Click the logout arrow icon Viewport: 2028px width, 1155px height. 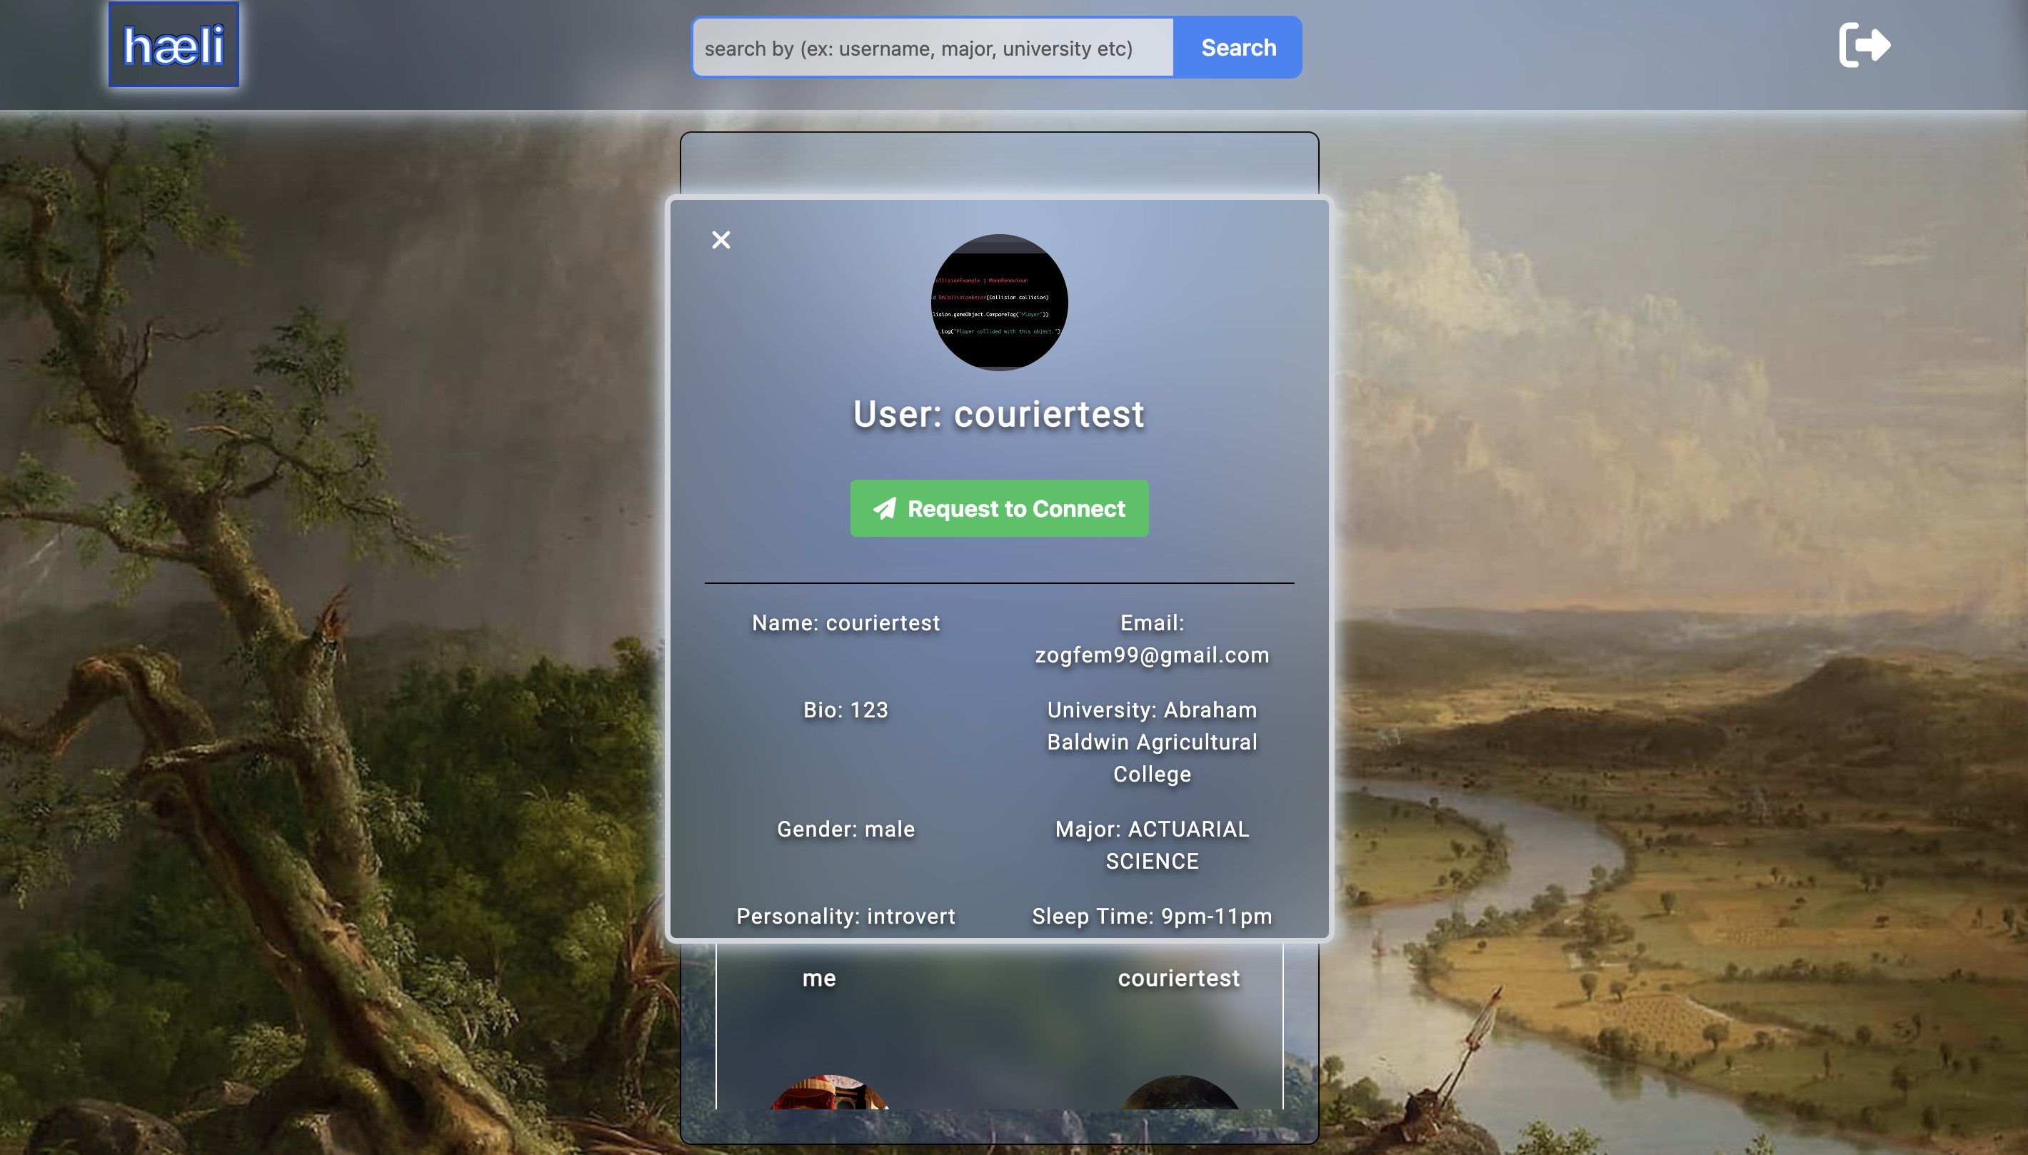click(x=1864, y=45)
